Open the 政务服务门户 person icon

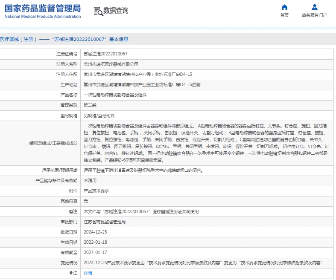(x=314, y=7)
